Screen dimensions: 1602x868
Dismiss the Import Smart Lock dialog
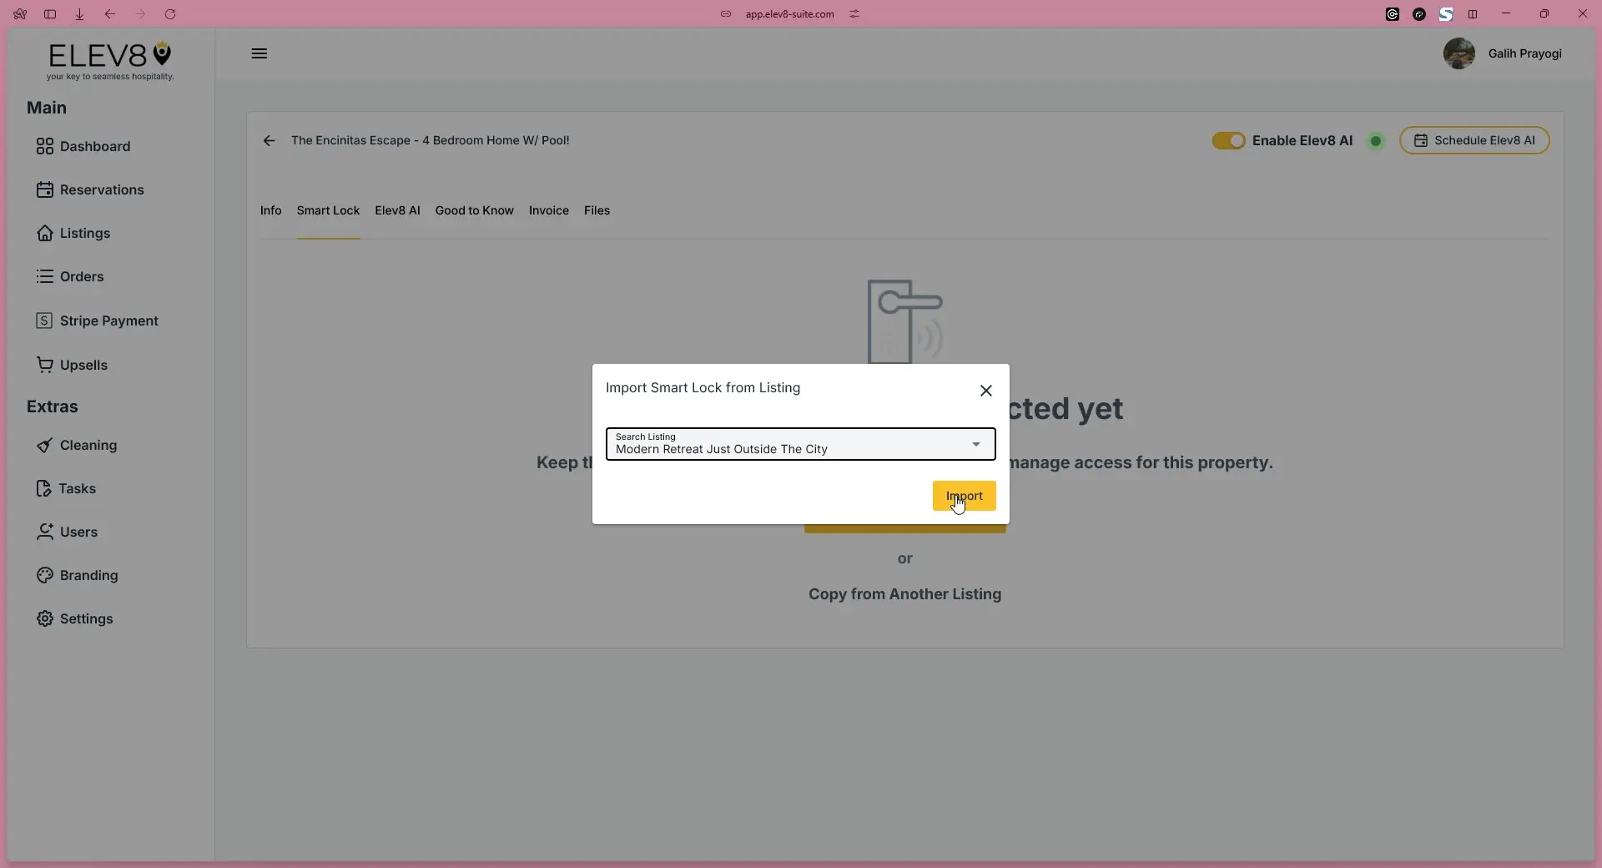click(x=985, y=390)
